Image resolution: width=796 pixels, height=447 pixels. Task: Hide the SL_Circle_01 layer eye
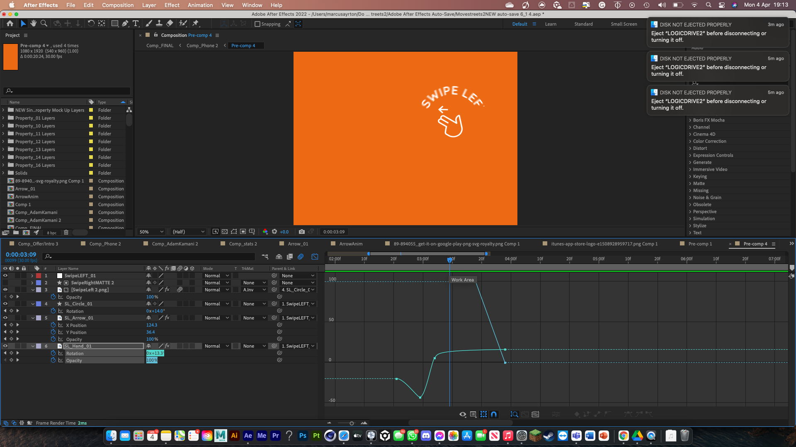coord(5,304)
